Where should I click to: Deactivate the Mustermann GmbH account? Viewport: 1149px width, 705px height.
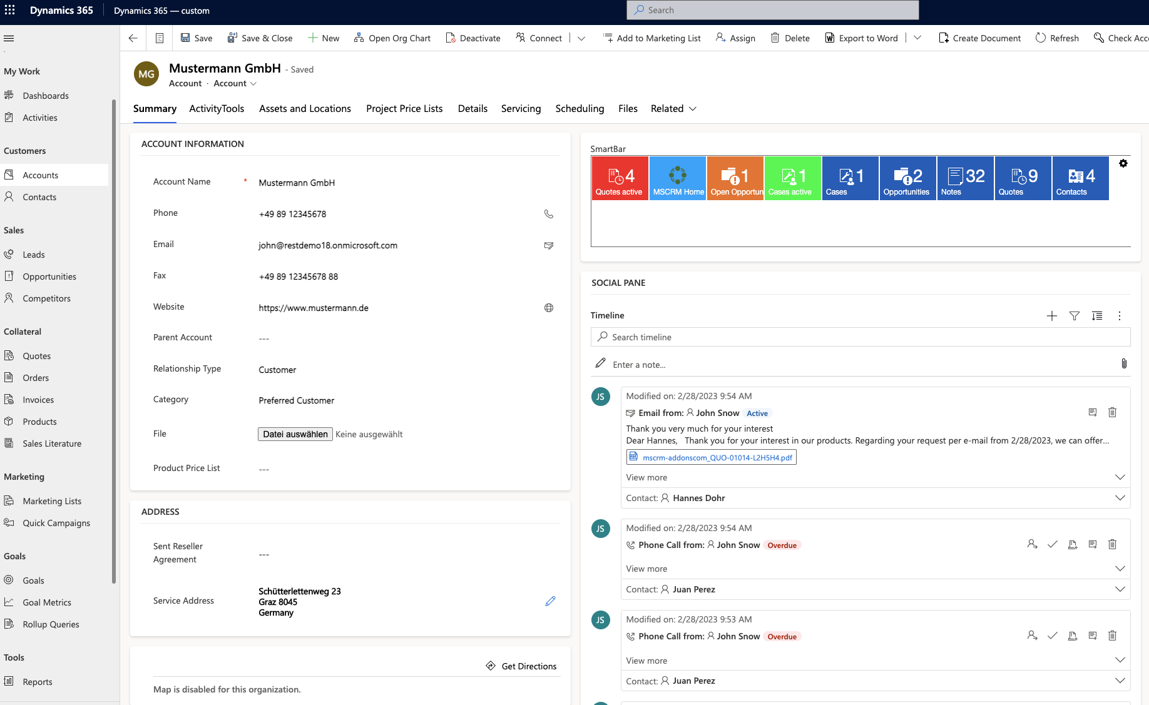[473, 38]
